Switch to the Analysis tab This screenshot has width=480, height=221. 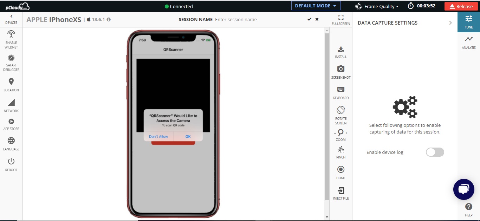click(469, 43)
